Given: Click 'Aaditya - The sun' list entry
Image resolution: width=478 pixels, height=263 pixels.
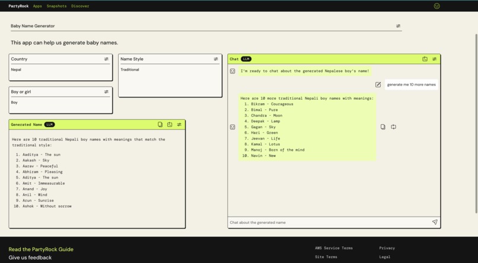Looking at the screenshot, I should click(x=42, y=155).
